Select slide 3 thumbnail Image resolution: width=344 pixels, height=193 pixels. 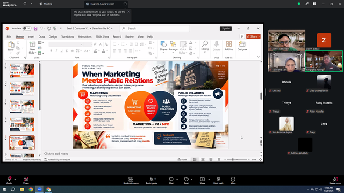22,106
